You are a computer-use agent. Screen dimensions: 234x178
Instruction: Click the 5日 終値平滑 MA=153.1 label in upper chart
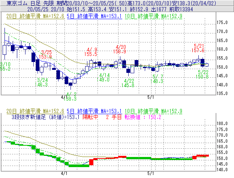point(94,16)
